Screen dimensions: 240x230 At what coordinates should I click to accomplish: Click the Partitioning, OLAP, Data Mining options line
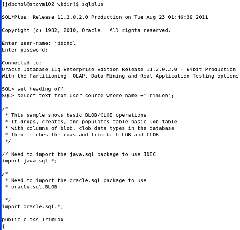(x=120, y=76)
